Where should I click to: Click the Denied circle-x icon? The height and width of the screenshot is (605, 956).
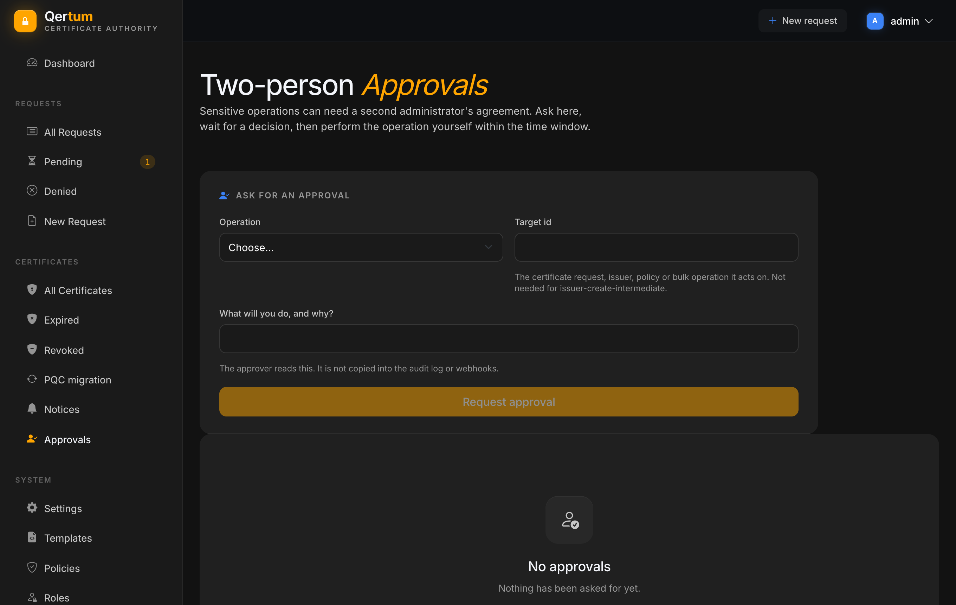(x=32, y=191)
